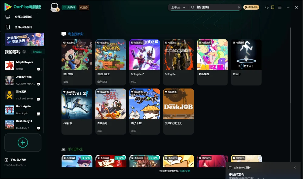The height and width of the screenshot is (179, 303).
Task: Open the 喵门镖局 game card
Action: pos(77,62)
